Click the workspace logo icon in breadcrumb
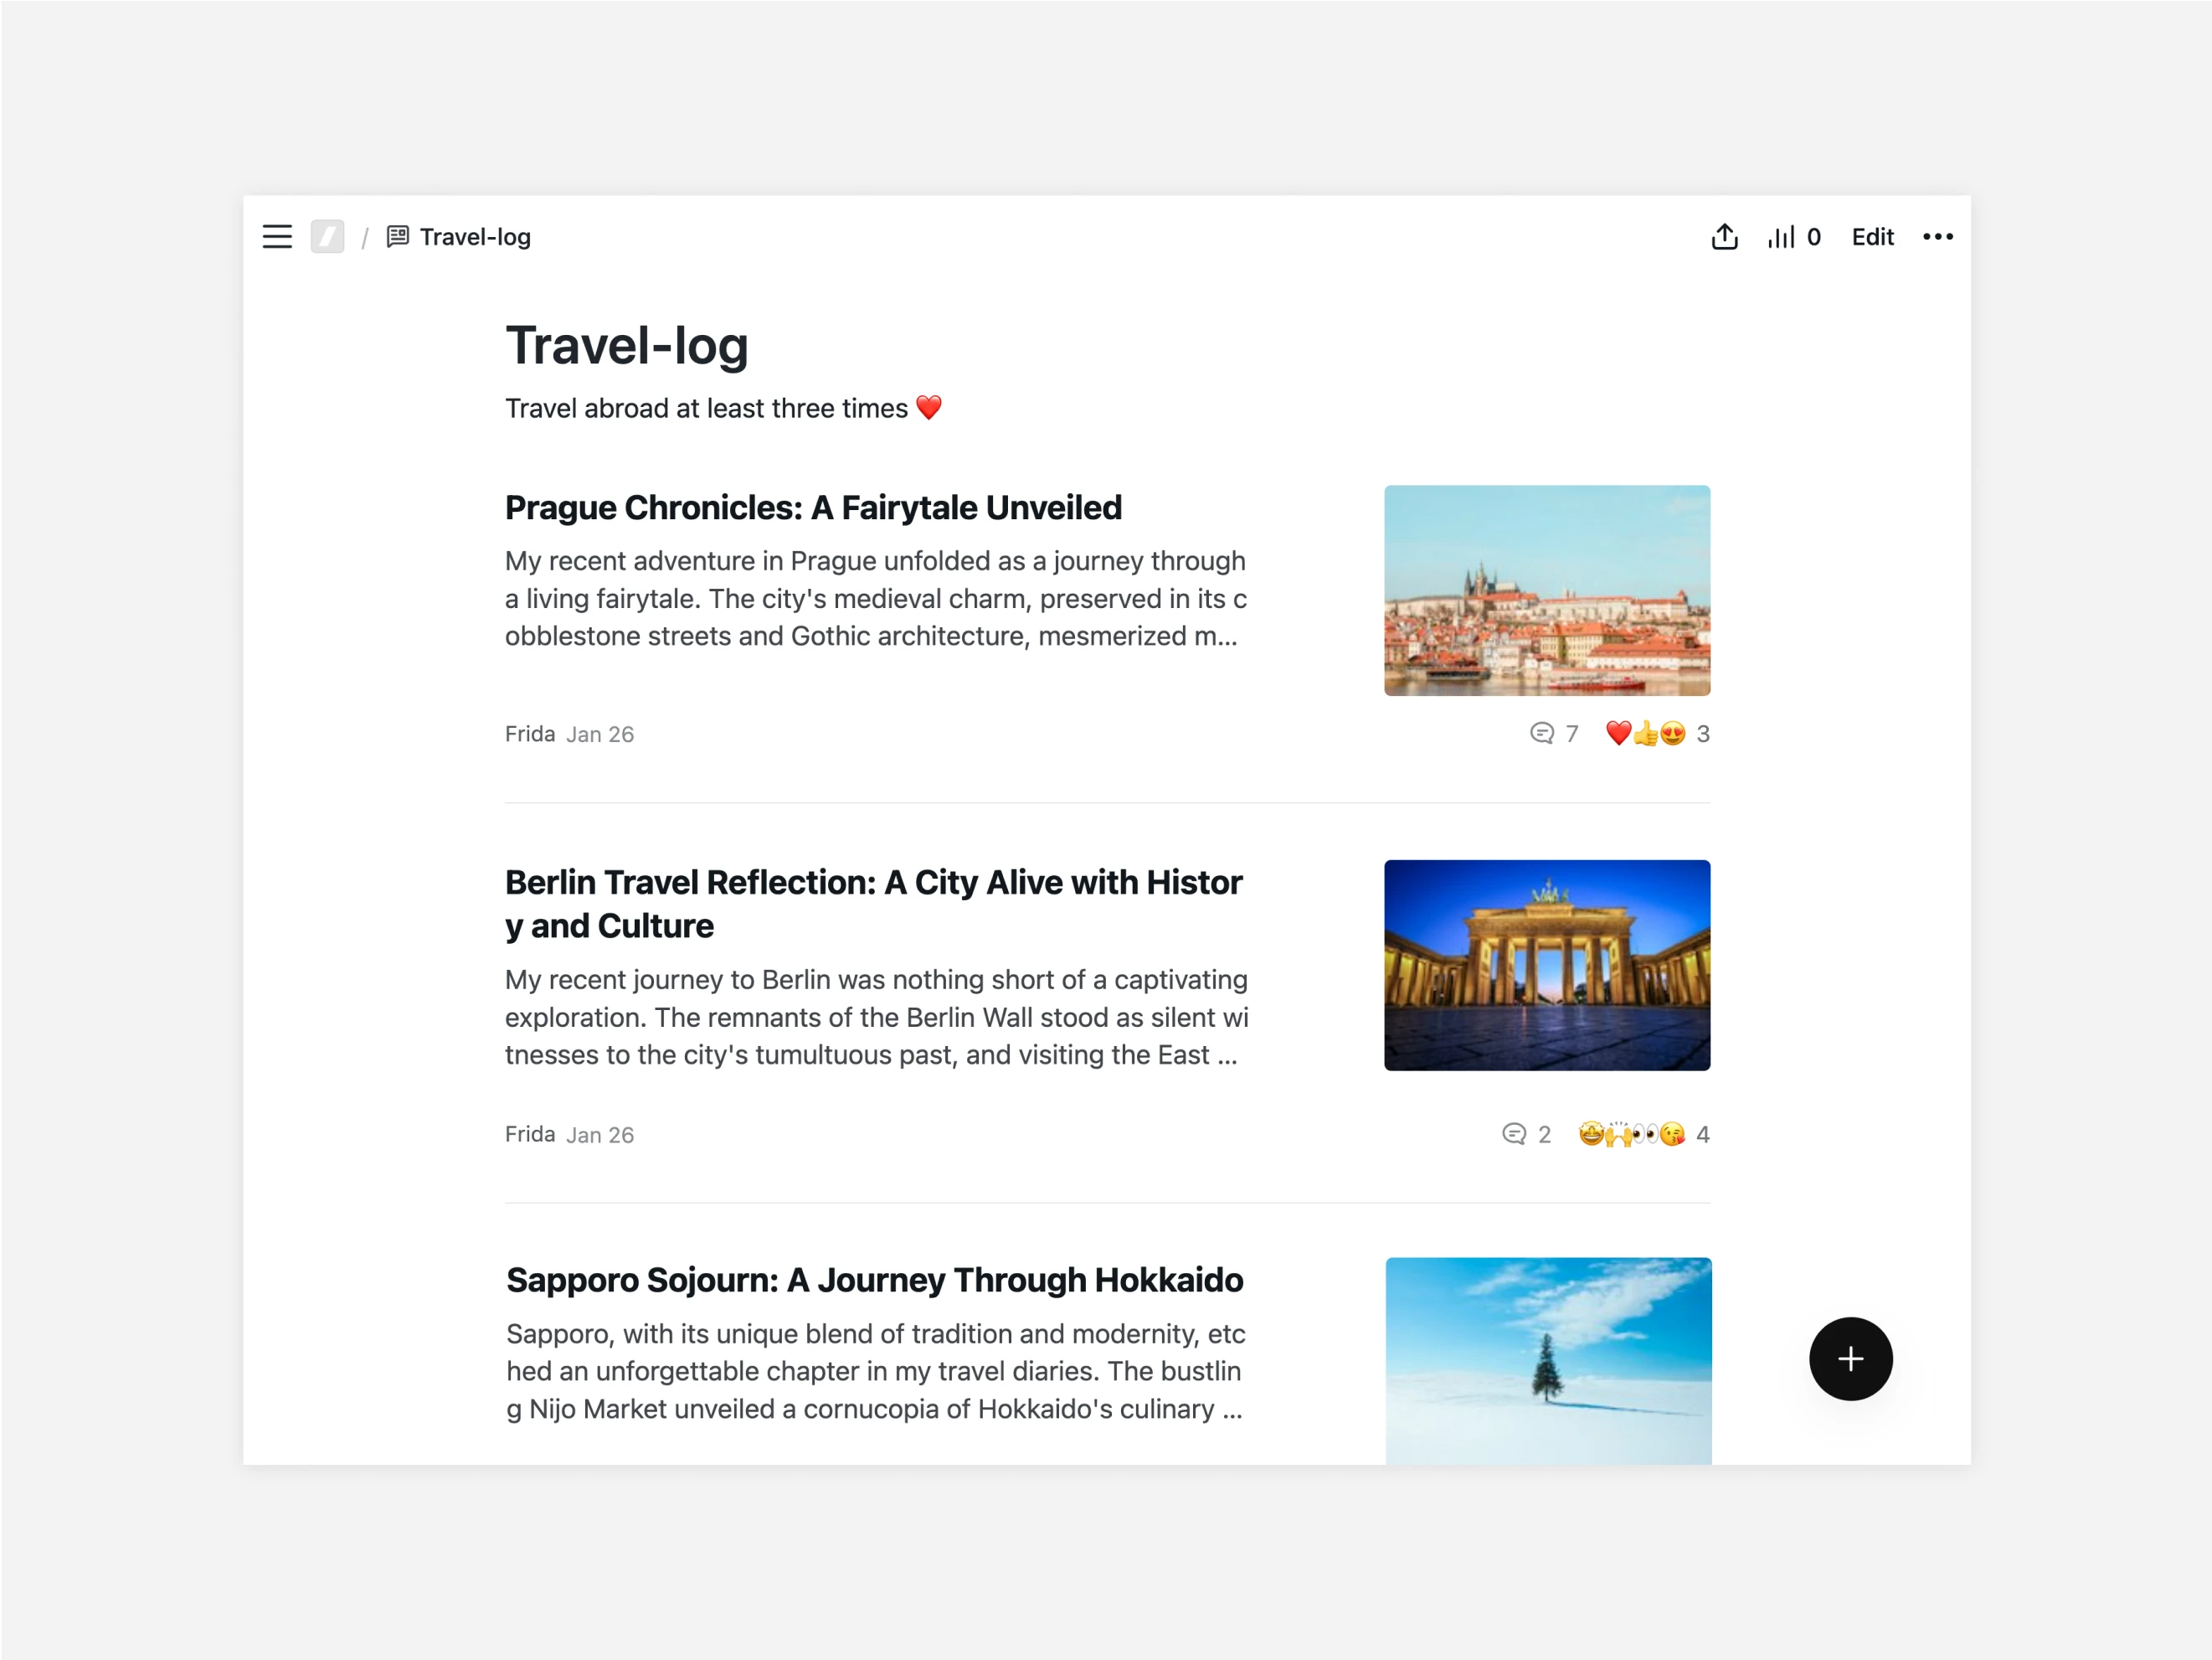This screenshot has height=1660, width=2212. click(327, 237)
